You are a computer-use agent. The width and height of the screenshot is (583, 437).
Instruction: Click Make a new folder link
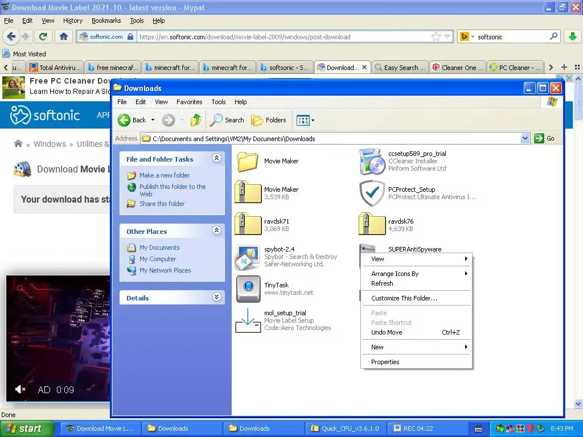pos(165,175)
